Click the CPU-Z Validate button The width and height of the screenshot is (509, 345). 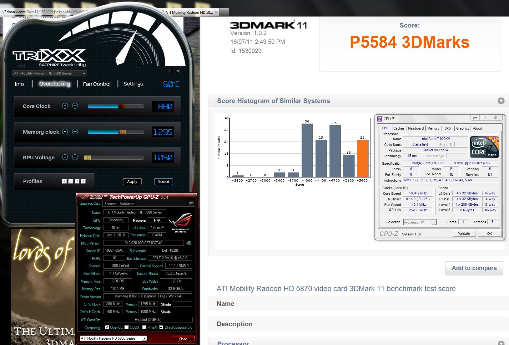point(464,234)
